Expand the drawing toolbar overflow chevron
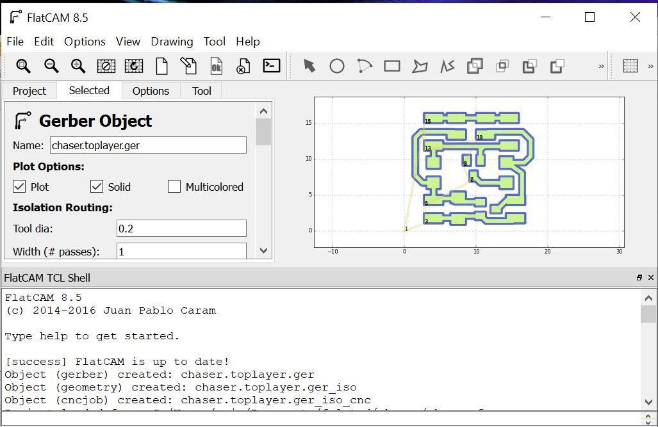Screen dimensions: 658x427 click(602, 66)
